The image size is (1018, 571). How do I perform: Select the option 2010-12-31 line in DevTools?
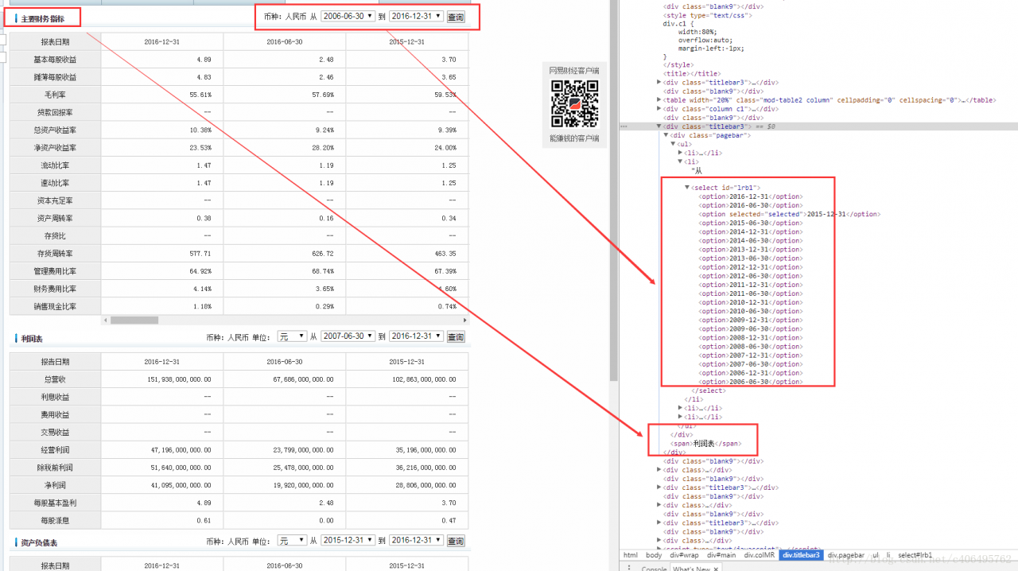coord(750,302)
